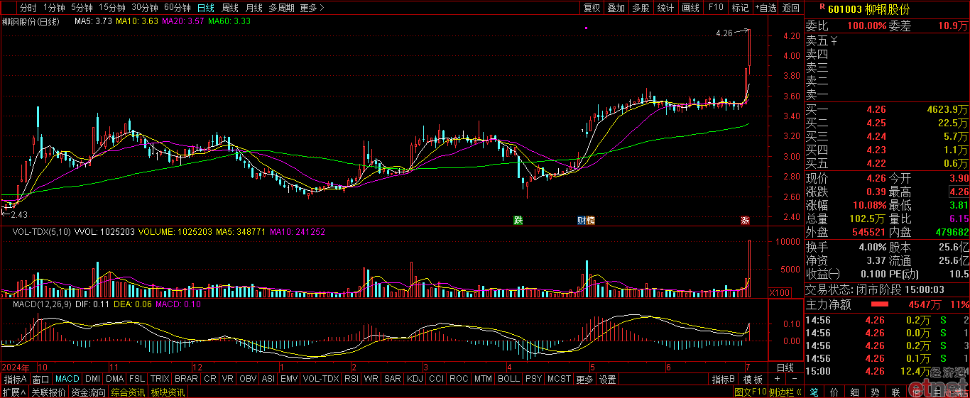Switch to 60分钟 period tab
This screenshot has width=970, height=398.
point(178,8)
